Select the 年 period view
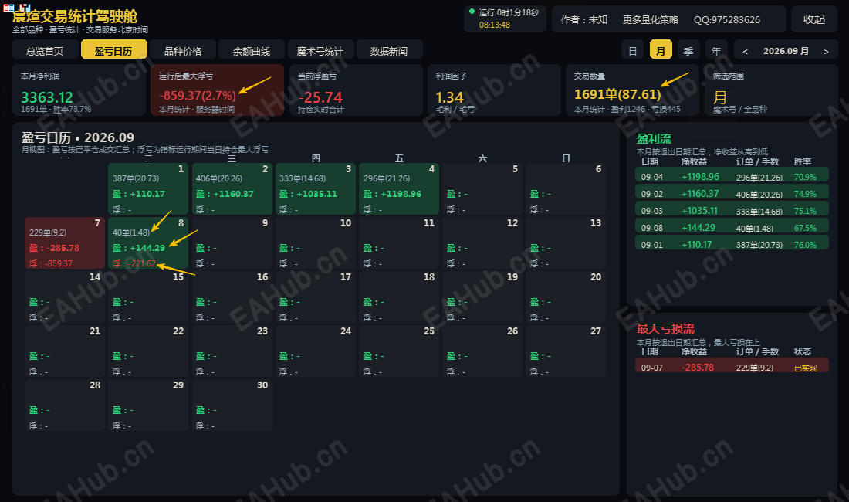This screenshot has width=849, height=502. pyautogui.click(x=716, y=51)
